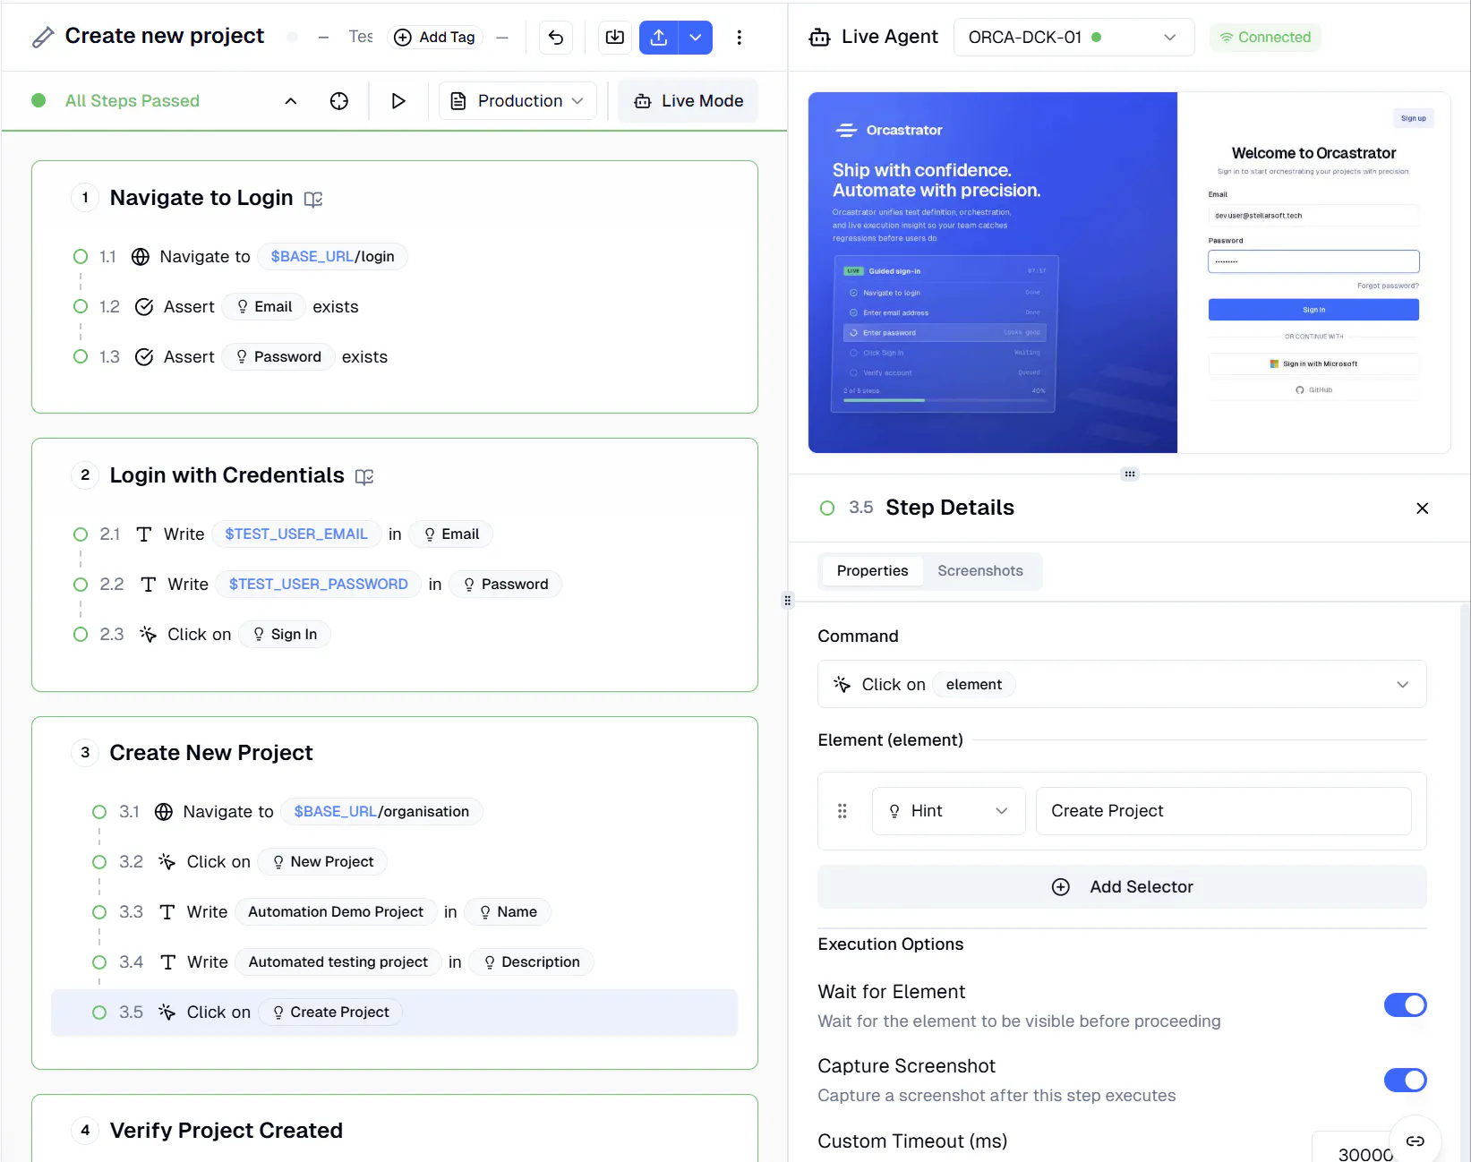Click the Connected status badge
1471x1162 pixels.
[1265, 38]
